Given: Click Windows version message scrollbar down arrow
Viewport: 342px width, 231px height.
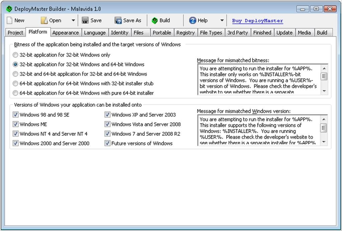Looking at the screenshot, I should (324, 142).
